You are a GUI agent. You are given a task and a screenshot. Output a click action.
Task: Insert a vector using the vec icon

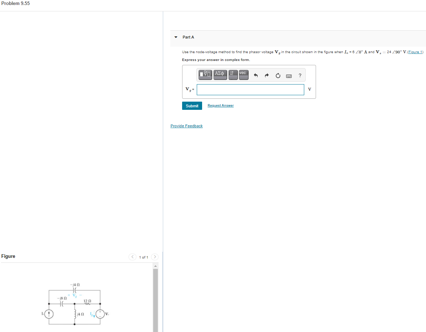[244, 75]
